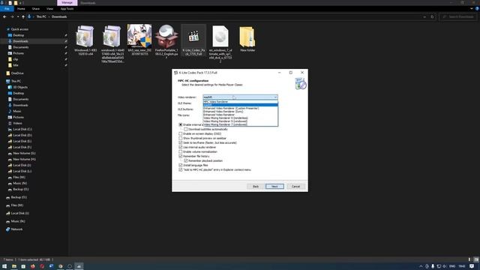The height and width of the screenshot is (270, 480).
Task: Collapse the Video renderer combo box
Action: coord(275,97)
